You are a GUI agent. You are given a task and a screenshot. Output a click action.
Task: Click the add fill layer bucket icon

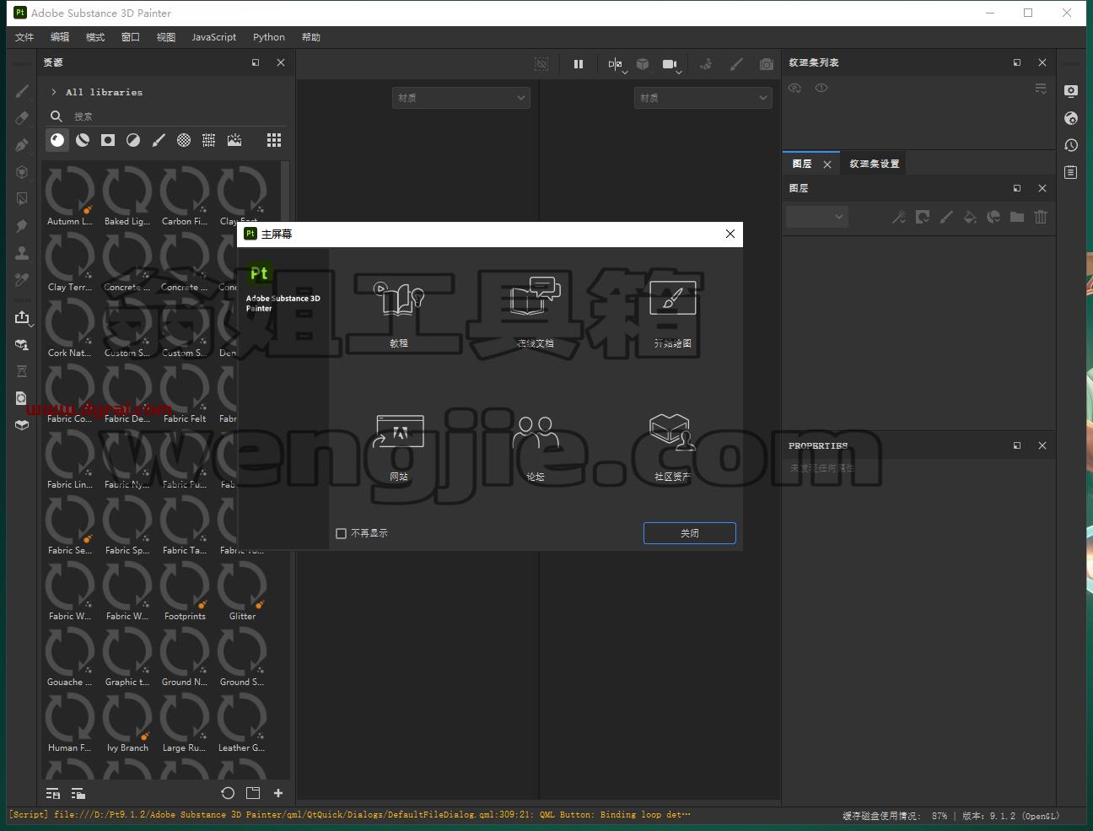(x=970, y=217)
